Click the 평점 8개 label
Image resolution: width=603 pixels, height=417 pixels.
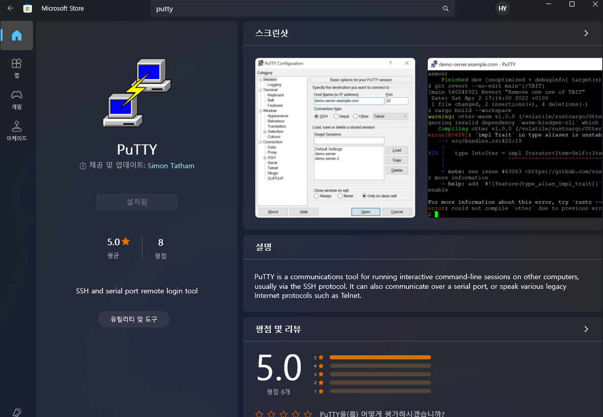pos(278,392)
